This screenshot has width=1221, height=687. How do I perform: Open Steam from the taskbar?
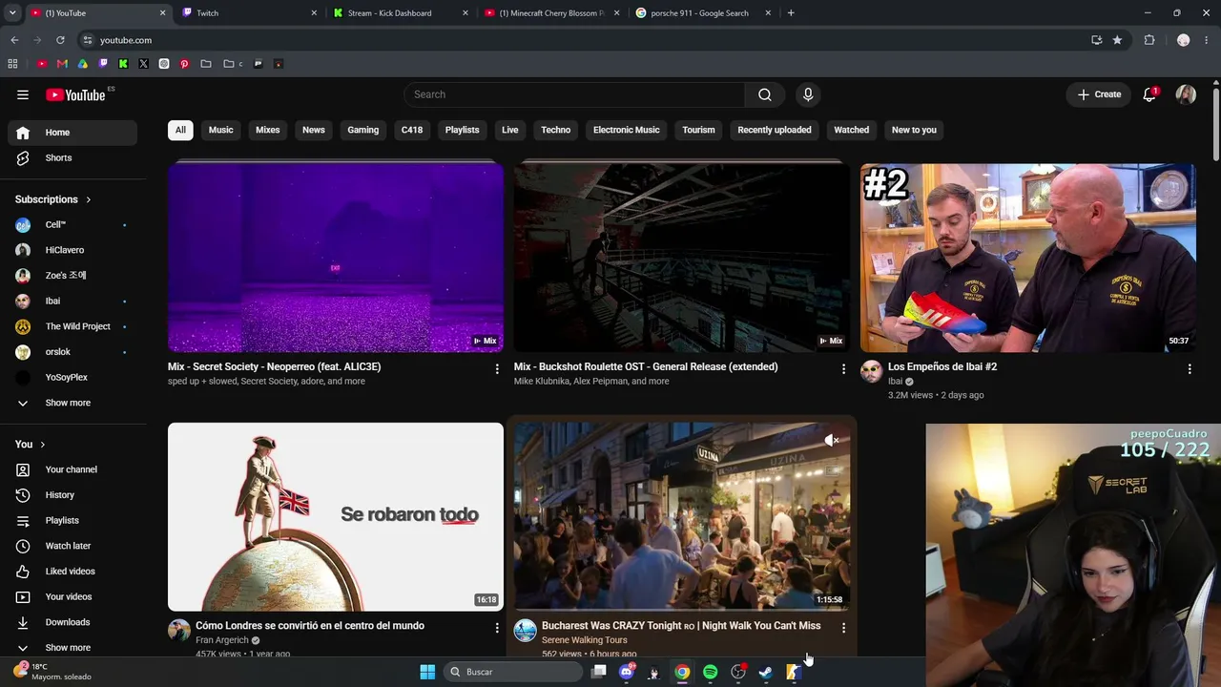click(x=765, y=672)
